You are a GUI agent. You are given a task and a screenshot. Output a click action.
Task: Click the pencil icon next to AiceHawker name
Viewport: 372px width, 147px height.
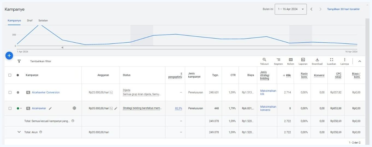tap(50, 108)
